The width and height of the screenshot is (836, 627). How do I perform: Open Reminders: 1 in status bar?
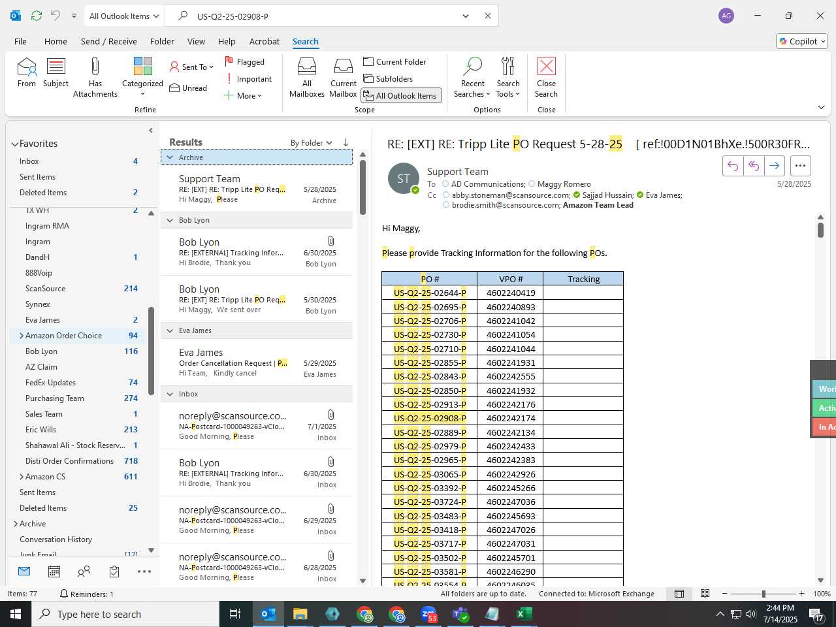coord(86,594)
